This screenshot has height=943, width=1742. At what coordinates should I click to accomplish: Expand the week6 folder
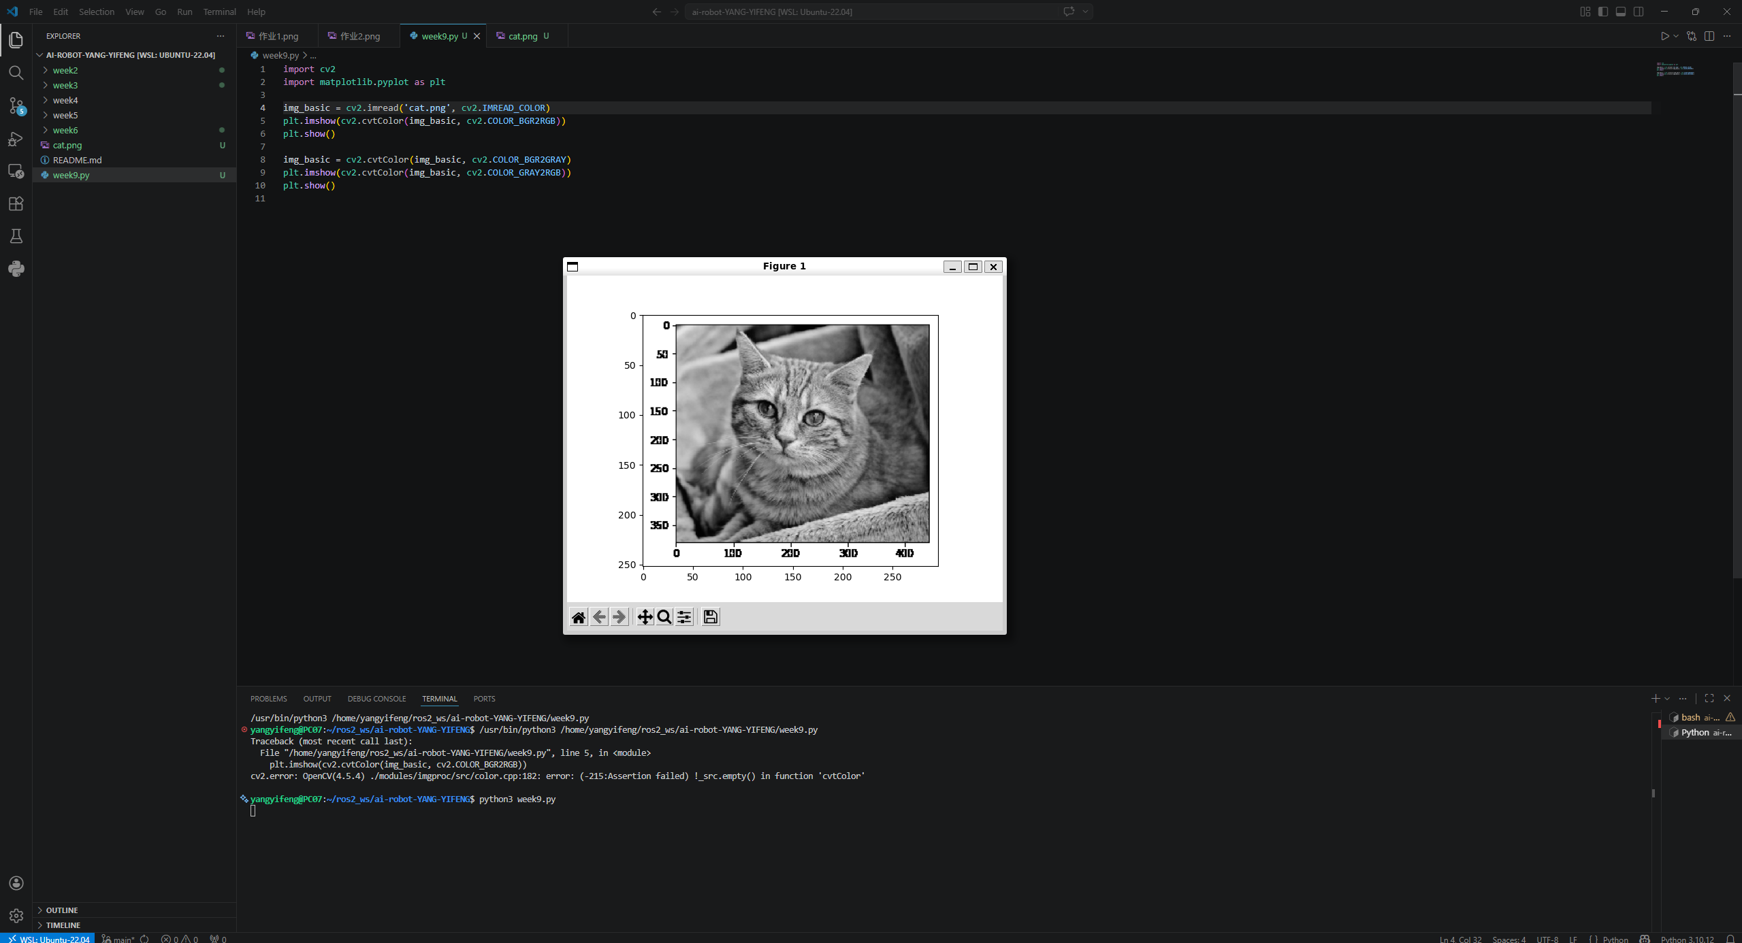tap(134, 130)
